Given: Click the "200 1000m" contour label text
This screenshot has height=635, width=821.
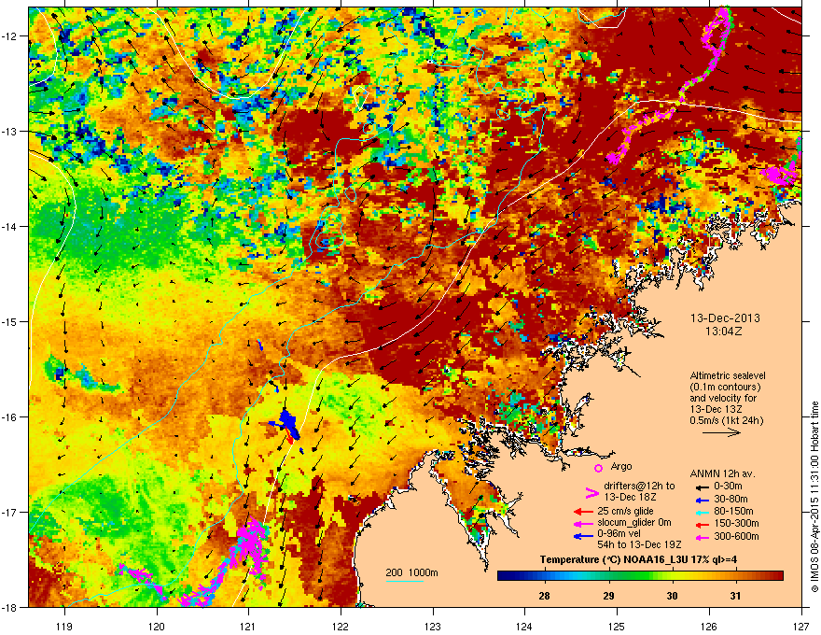Looking at the screenshot, I should coord(411,572).
